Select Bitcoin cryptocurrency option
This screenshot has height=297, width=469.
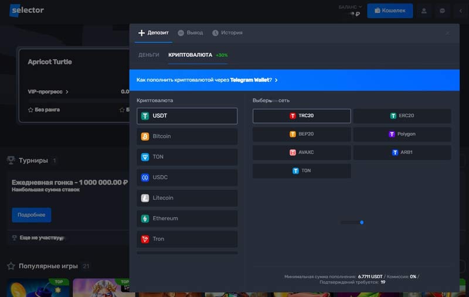[187, 136]
